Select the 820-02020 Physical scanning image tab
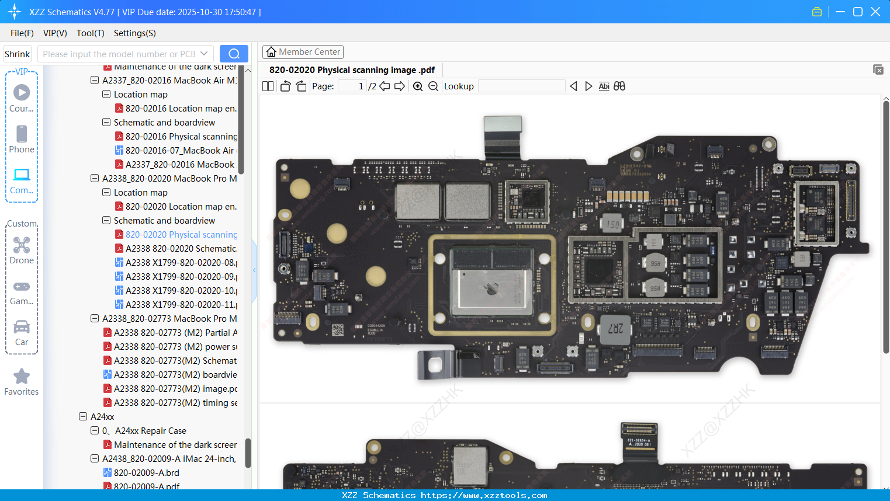 click(x=352, y=70)
